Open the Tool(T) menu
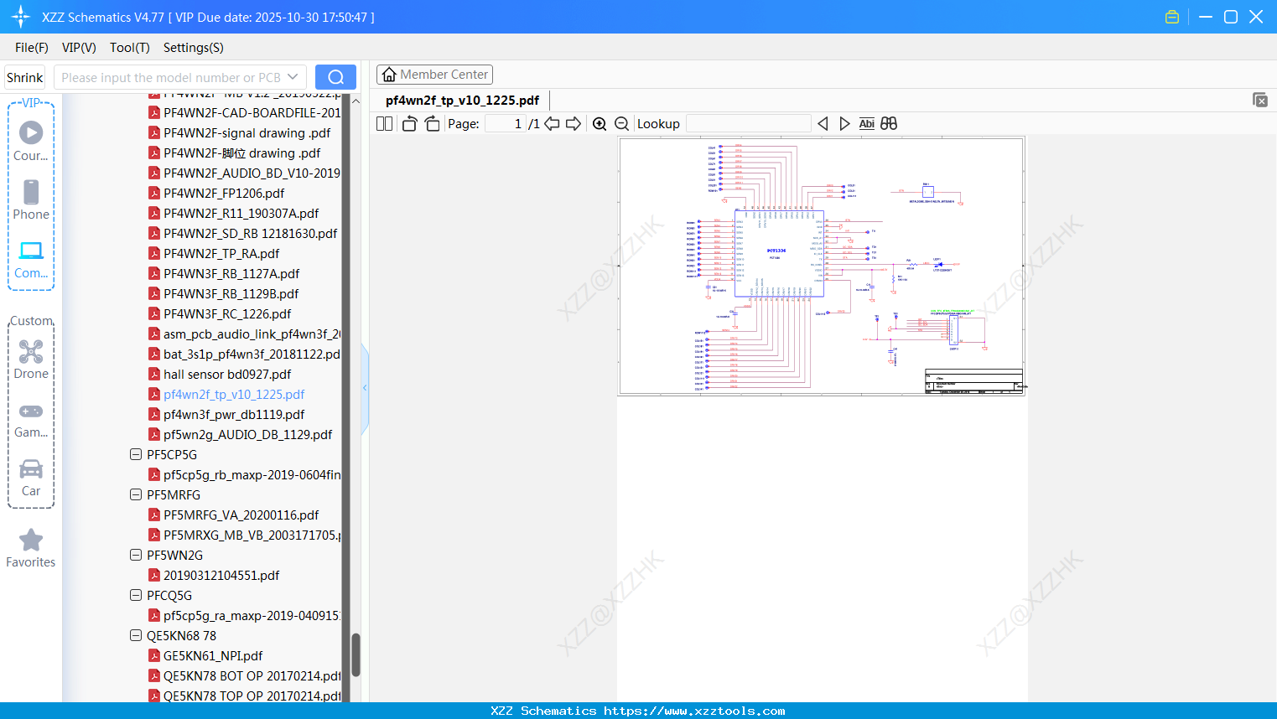 pos(130,48)
